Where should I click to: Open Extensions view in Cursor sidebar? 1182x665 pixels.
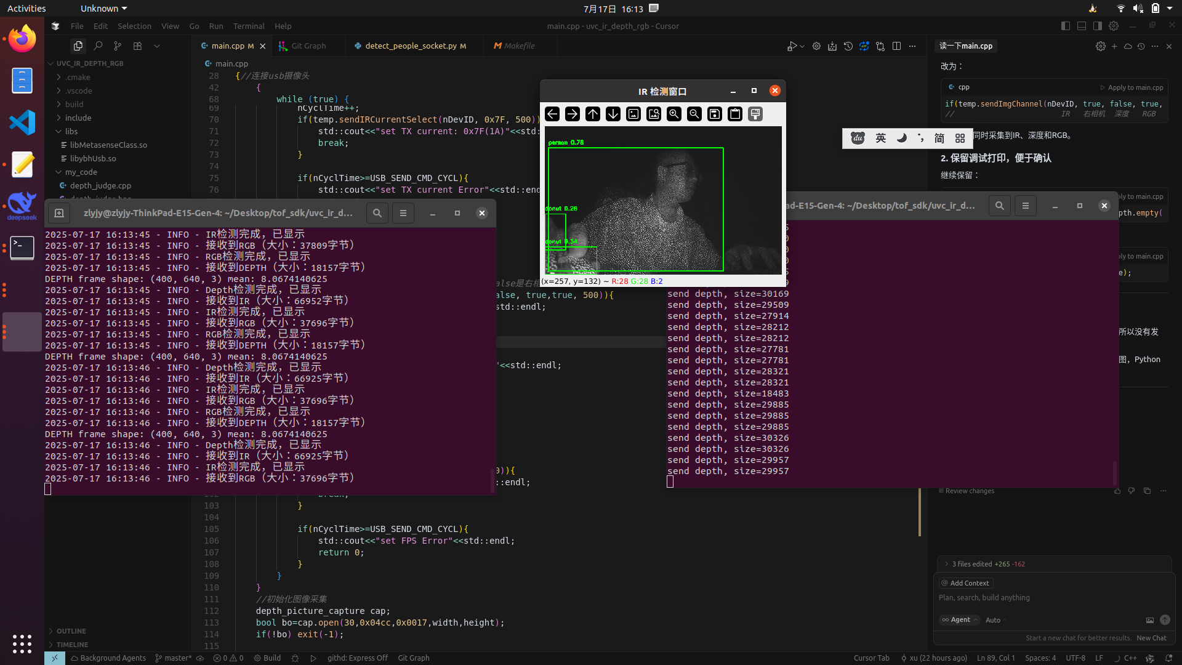(x=137, y=46)
